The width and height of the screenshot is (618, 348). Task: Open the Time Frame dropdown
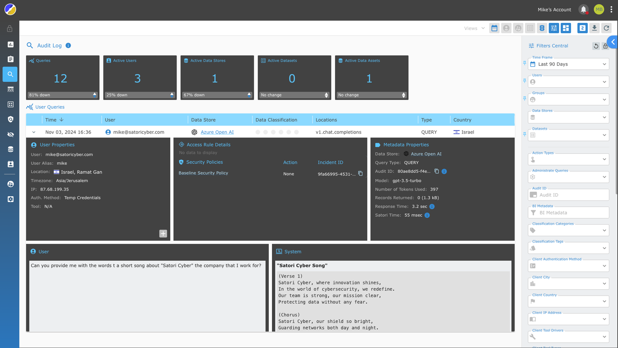click(x=568, y=64)
